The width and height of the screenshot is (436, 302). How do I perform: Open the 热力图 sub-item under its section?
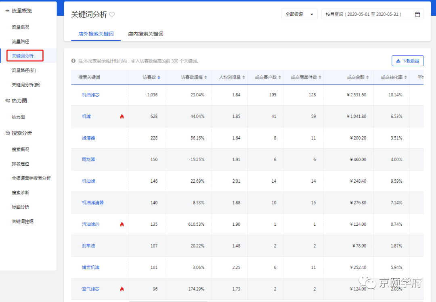pyautogui.click(x=18, y=117)
